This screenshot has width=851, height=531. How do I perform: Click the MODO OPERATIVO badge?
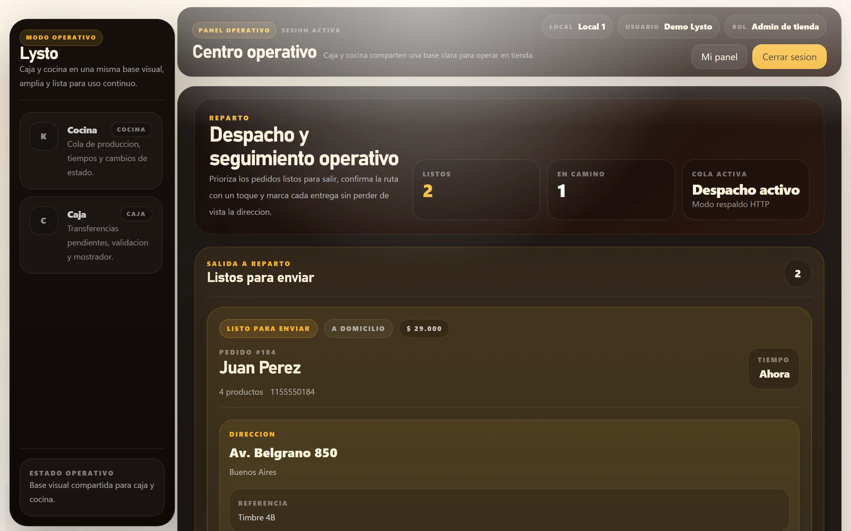[61, 37]
